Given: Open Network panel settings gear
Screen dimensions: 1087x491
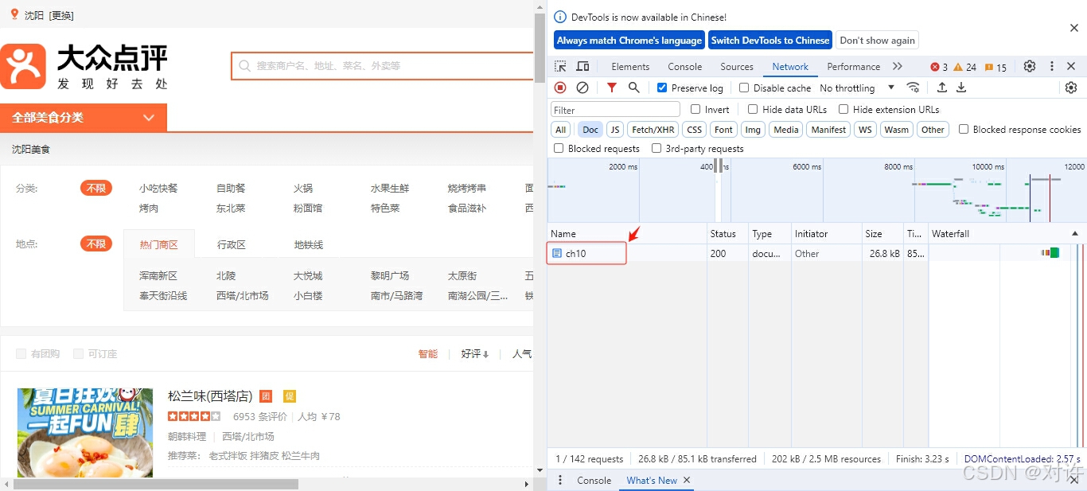Looking at the screenshot, I should [x=1071, y=88].
